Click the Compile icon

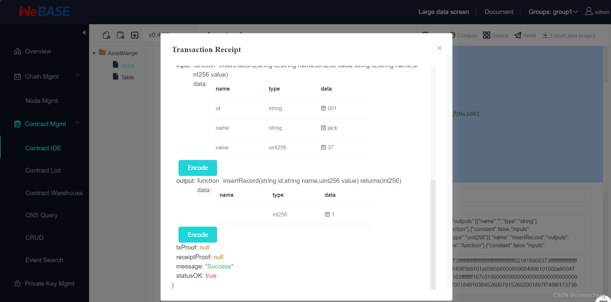453,35
